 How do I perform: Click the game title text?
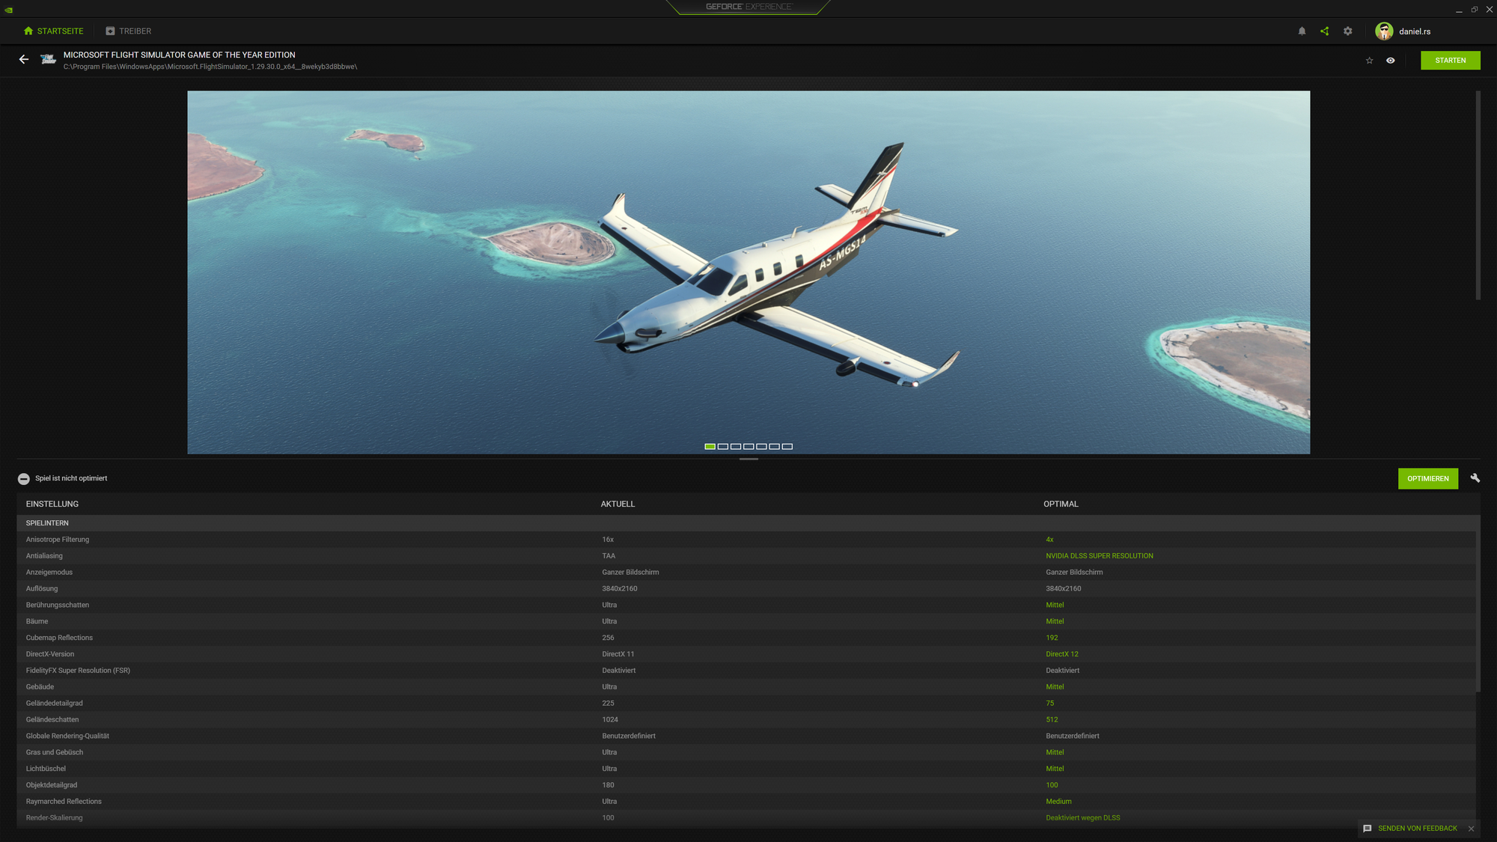point(179,55)
